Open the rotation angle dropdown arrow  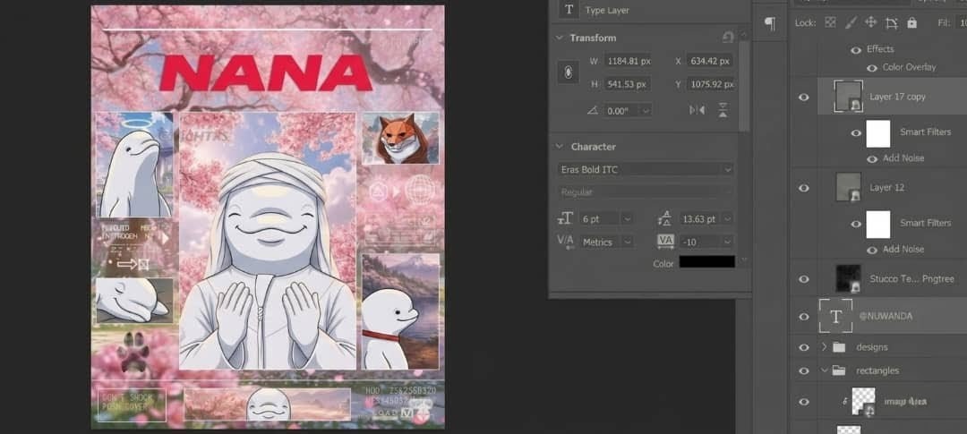point(646,110)
